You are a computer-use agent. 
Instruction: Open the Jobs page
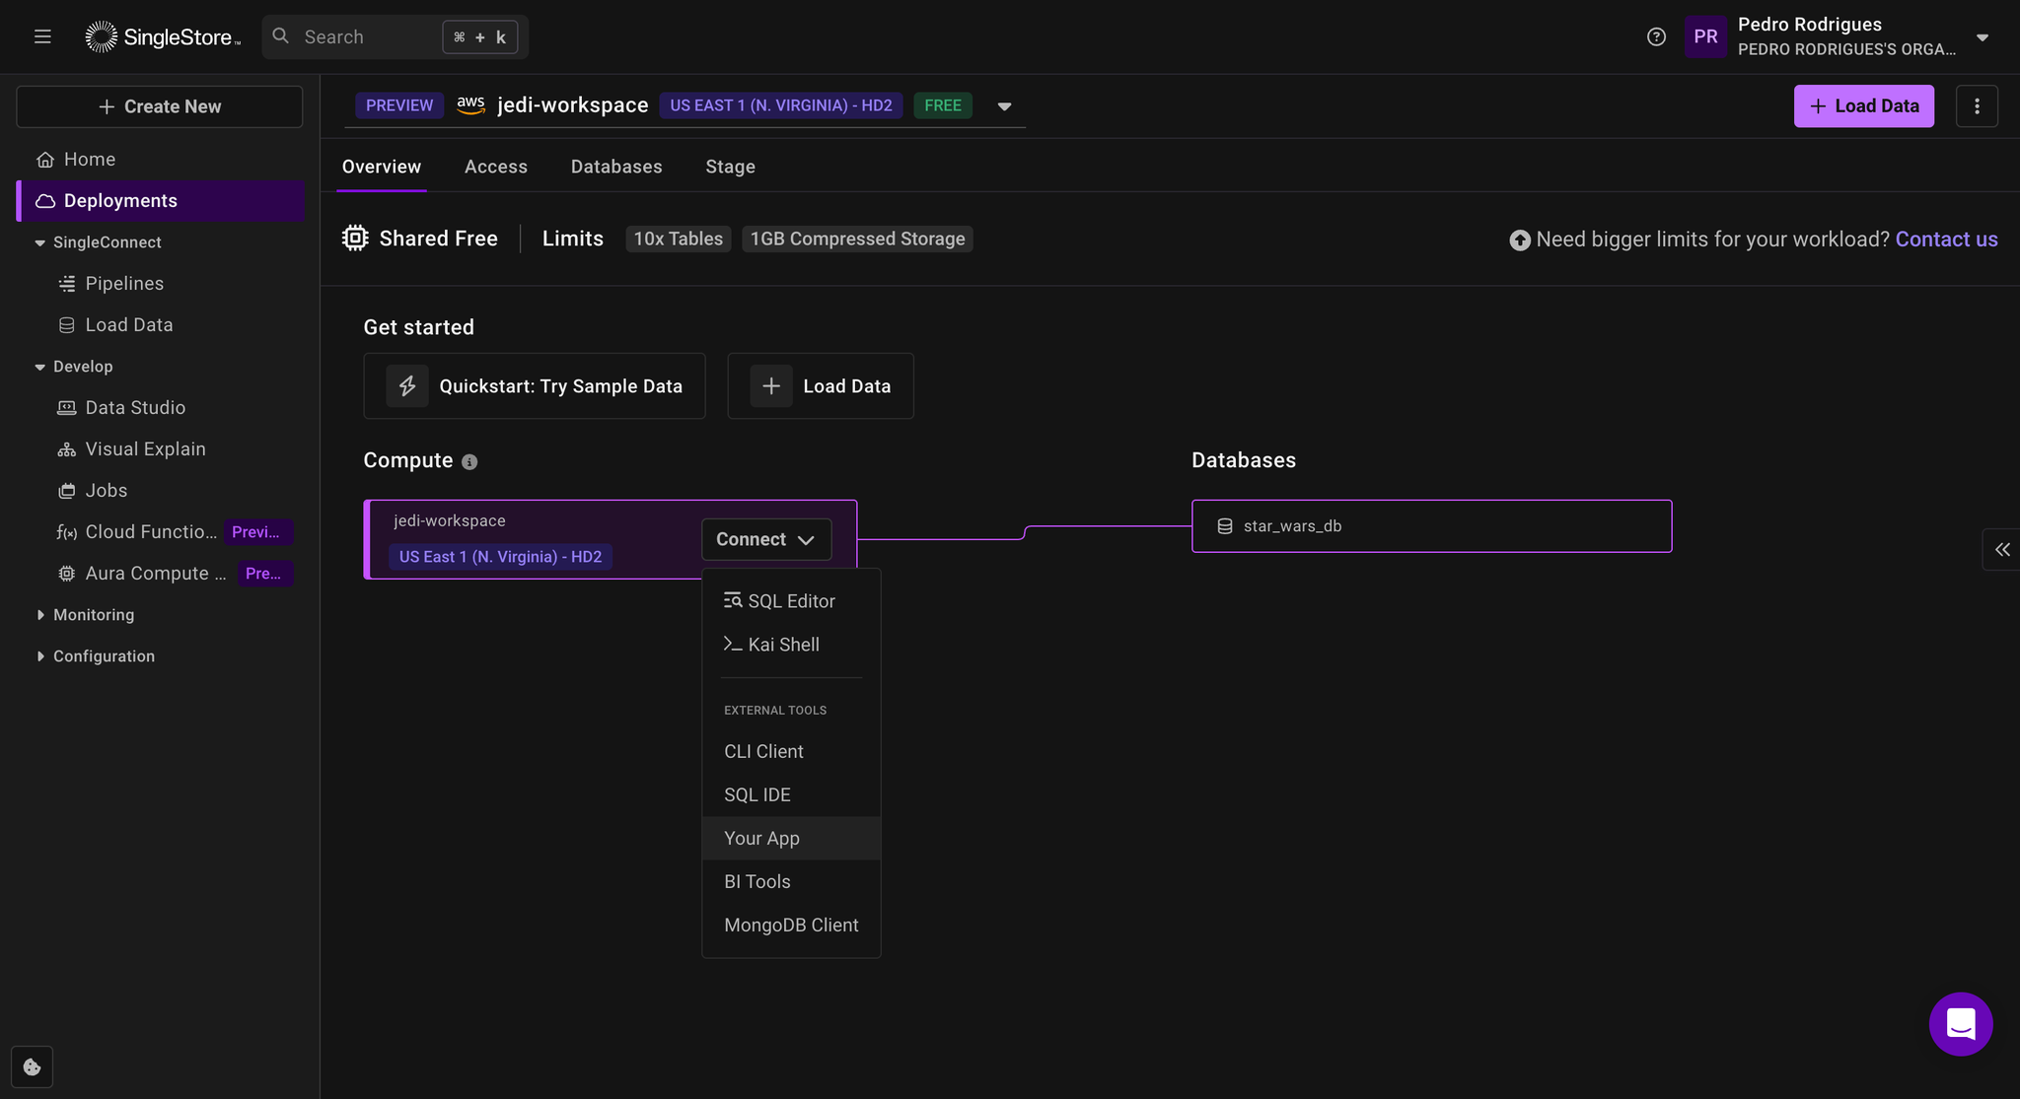106,490
